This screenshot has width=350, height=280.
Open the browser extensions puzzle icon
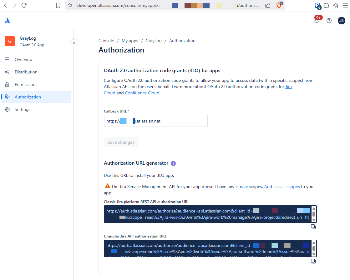pyautogui.click(x=326, y=5)
